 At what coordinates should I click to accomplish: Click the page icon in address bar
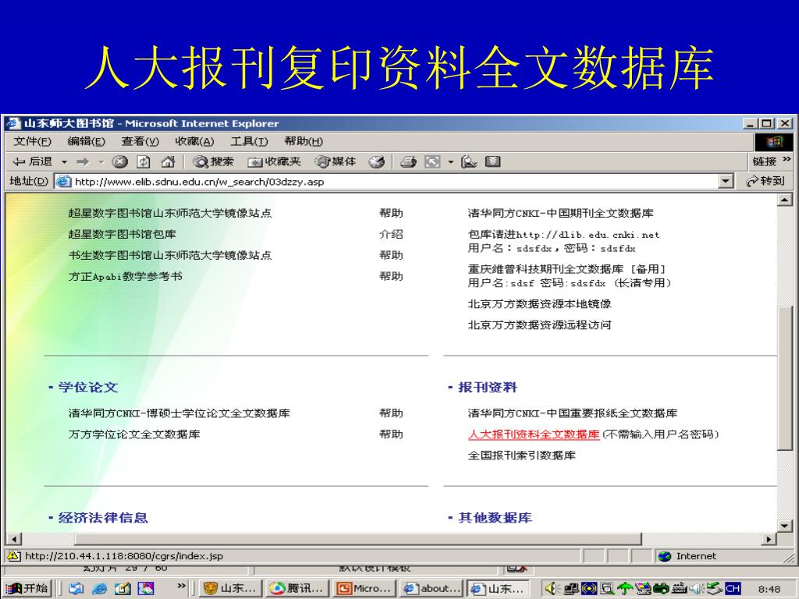click(63, 181)
